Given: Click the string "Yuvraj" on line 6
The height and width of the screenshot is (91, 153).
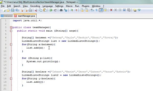Looking at the screenshot, I should pyautogui.click(x=109, y=38).
